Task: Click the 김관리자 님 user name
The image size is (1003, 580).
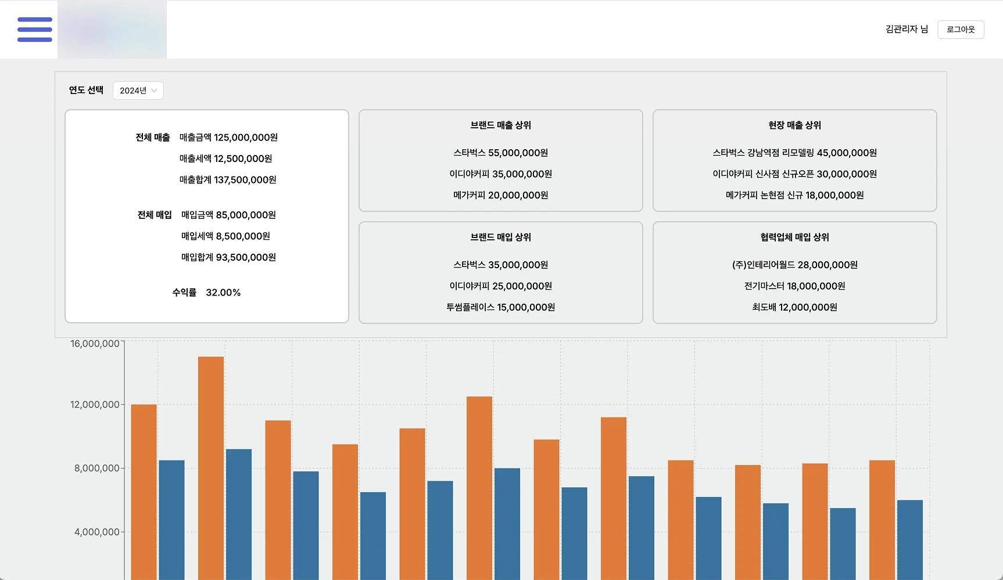Action: [x=907, y=30]
